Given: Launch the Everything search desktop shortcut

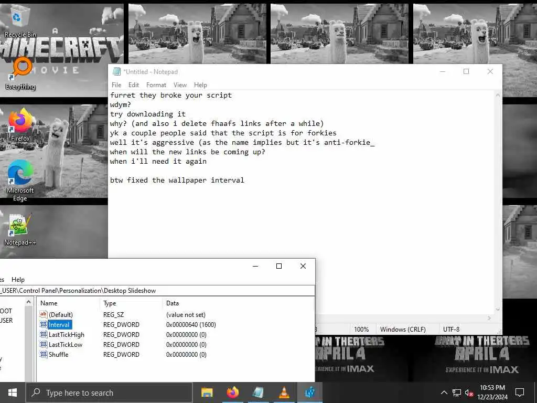Looking at the screenshot, I should (20, 73).
